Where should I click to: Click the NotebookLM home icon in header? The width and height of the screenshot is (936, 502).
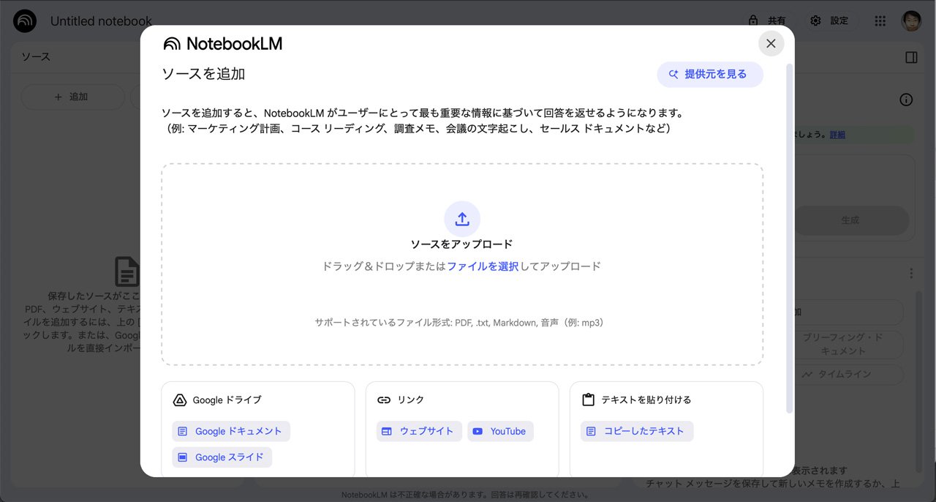point(25,21)
